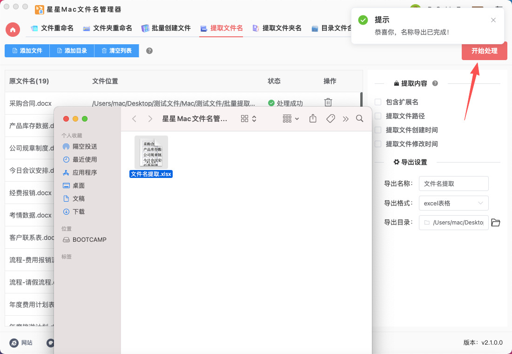Click Finder share icon

pos(313,118)
